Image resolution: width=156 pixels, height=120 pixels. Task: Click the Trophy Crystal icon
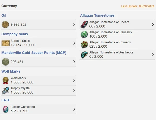(x=6, y=91)
